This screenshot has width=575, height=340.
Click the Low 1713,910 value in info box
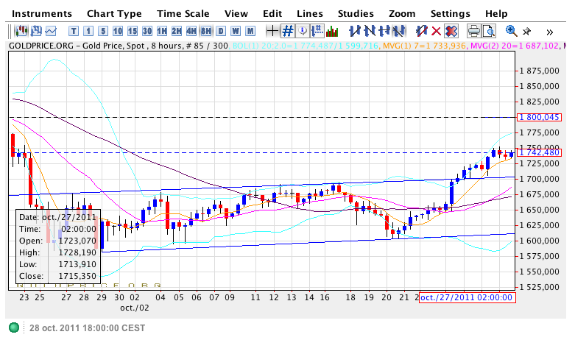[x=77, y=264]
